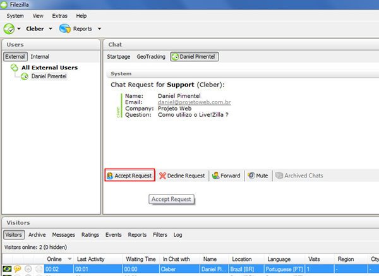Select External users view
This screenshot has height=276, width=379.
coord(15,57)
